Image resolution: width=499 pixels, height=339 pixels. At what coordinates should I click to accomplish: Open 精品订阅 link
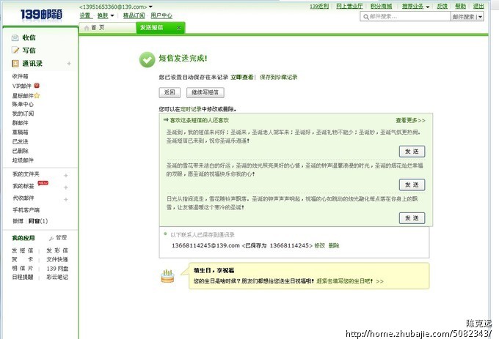click(134, 15)
